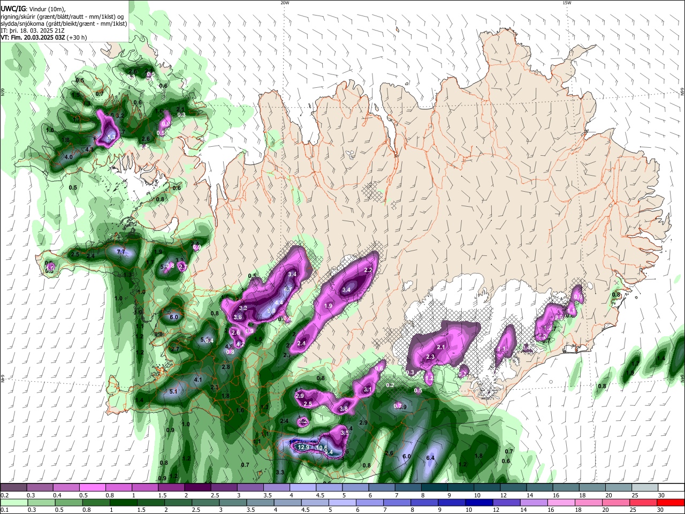Click the 1.9 value inside the purple band
The height and width of the screenshot is (514, 685).
coord(329,306)
